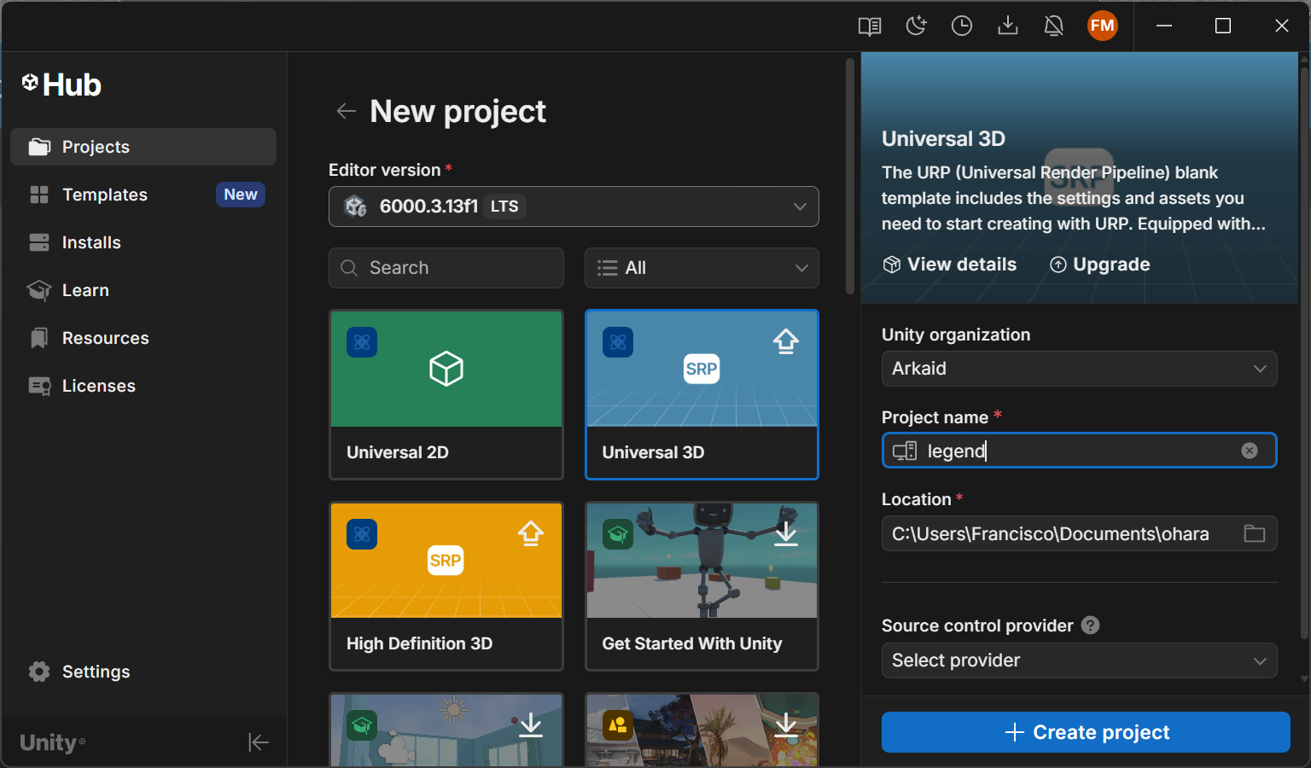The image size is (1311, 768).
Task: Open Projects in the sidebar
Action: (x=143, y=147)
